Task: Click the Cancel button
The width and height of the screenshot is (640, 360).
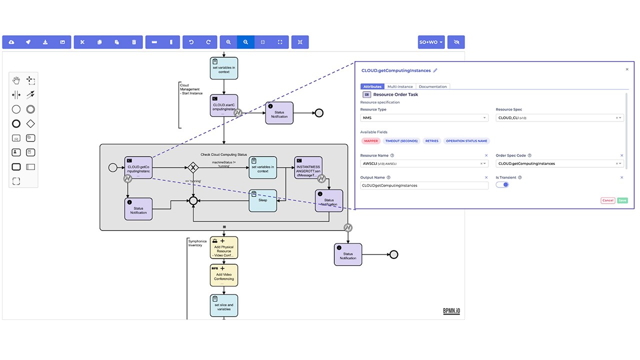Action: point(607,200)
